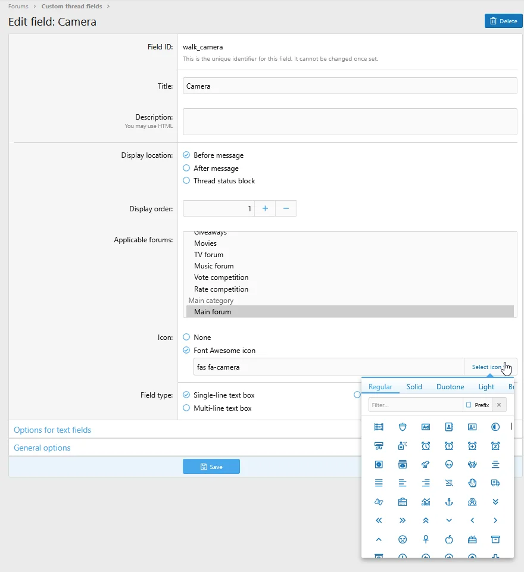Choose the alarm clock with plus icon
Image resolution: width=524 pixels, height=572 pixels.
(x=472, y=446)
